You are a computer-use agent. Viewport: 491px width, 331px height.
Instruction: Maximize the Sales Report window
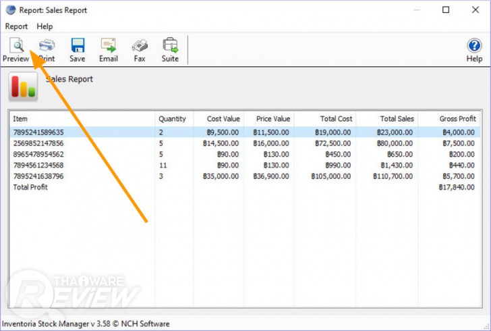pyautogui.click(x=446, y=10)
